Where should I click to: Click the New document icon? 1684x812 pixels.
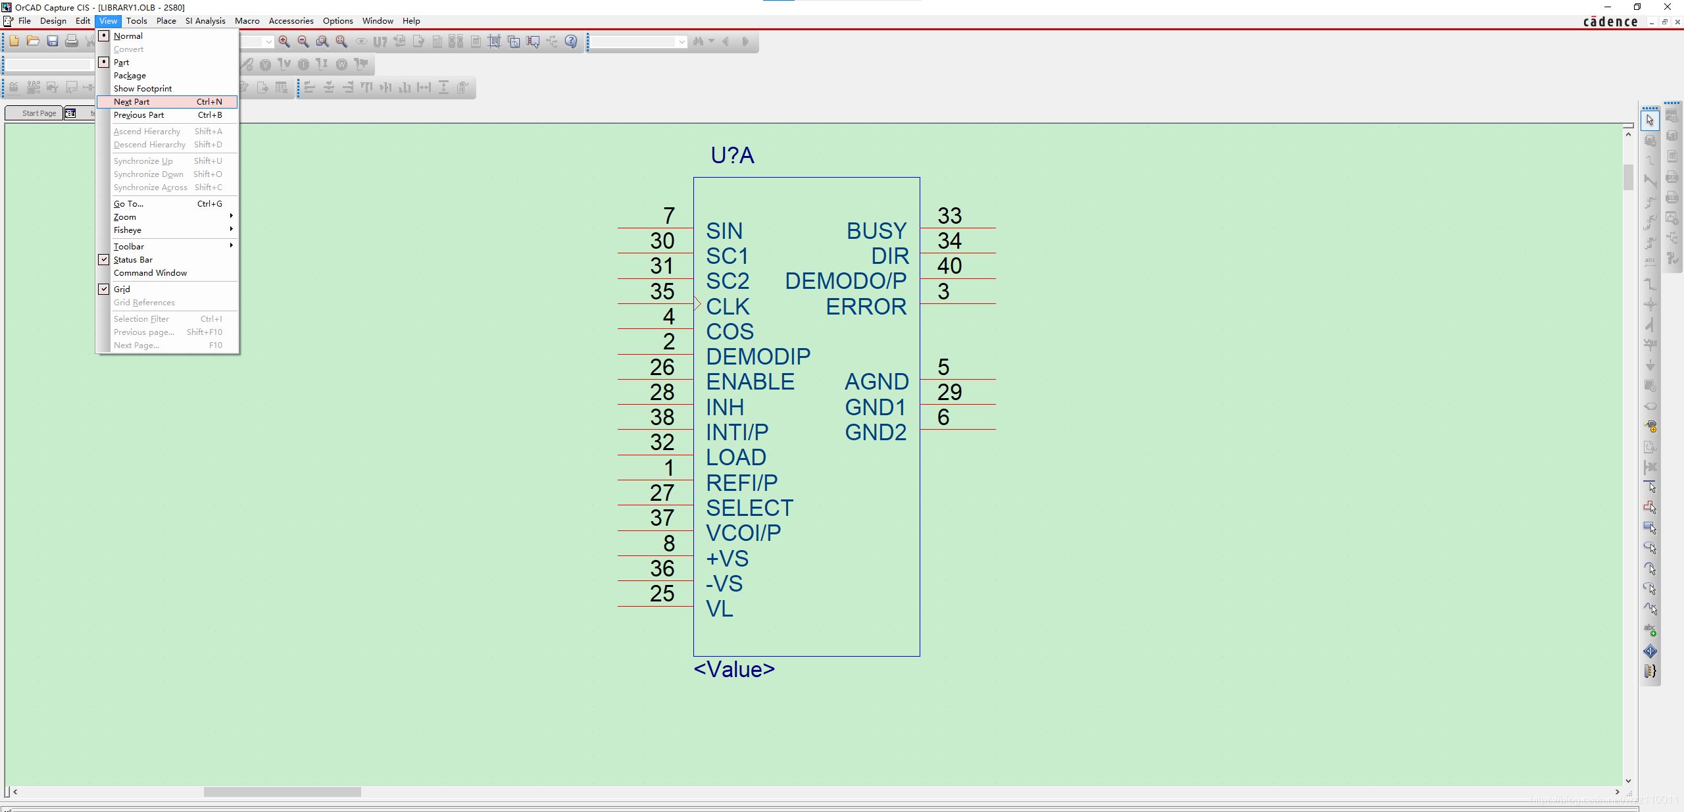[x=14, y=41]
